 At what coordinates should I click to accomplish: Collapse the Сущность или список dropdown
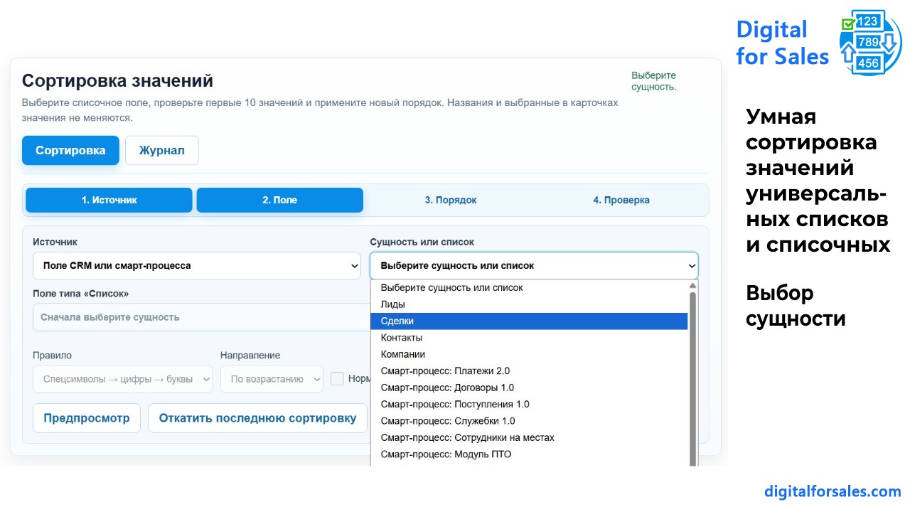534,265
